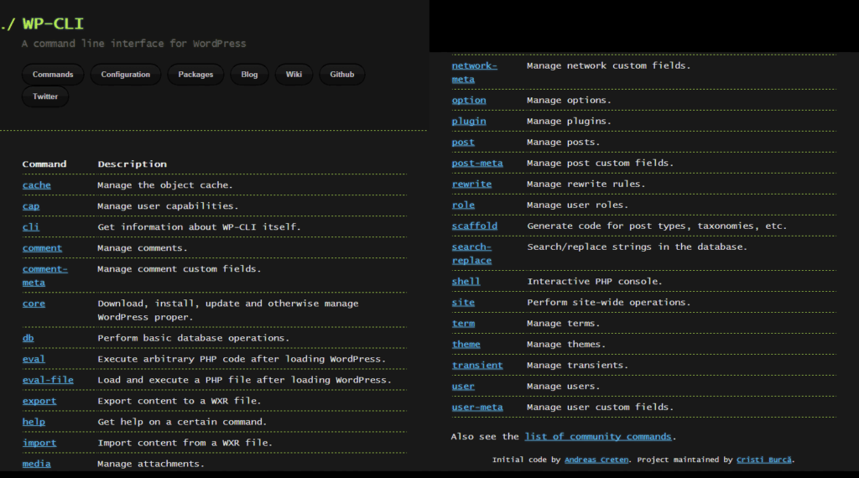The image size is (859, 478).
Task: Open the eval-file command link
Action: [x=48, y=380]
